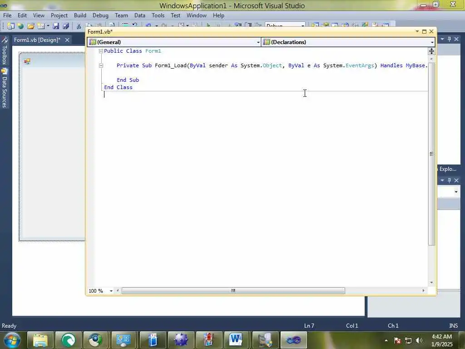This screenshot has height=349, width=465.
Task: Open the Window menu
Action: point(196,15)
